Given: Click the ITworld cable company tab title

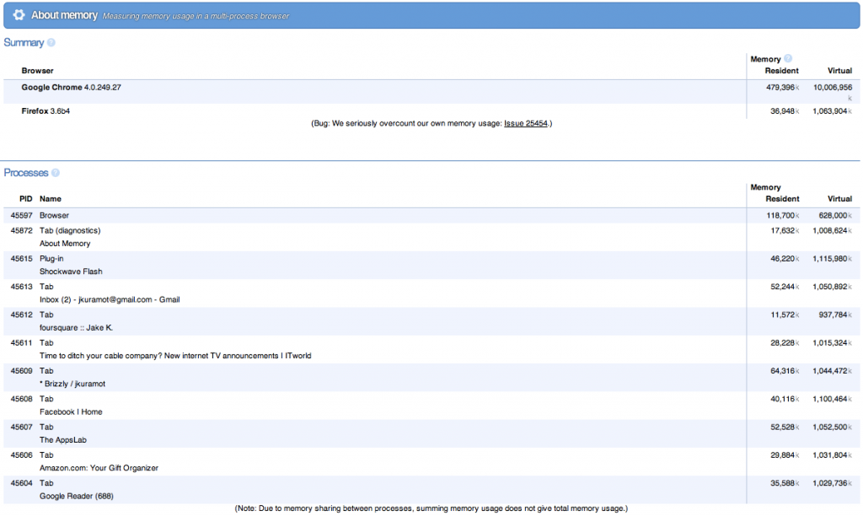Looking at the screenshot, I should click(x=175, y=356).
